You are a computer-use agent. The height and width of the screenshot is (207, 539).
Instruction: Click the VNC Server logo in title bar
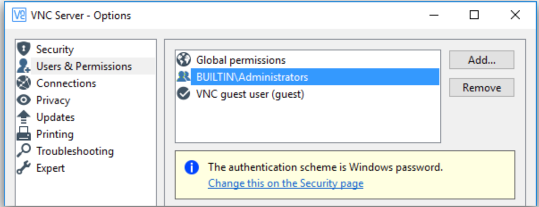click(20, 15)
